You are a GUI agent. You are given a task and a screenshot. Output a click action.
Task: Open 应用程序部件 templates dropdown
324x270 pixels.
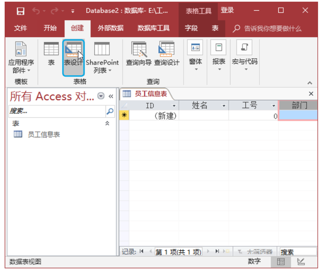click(21, 57)
